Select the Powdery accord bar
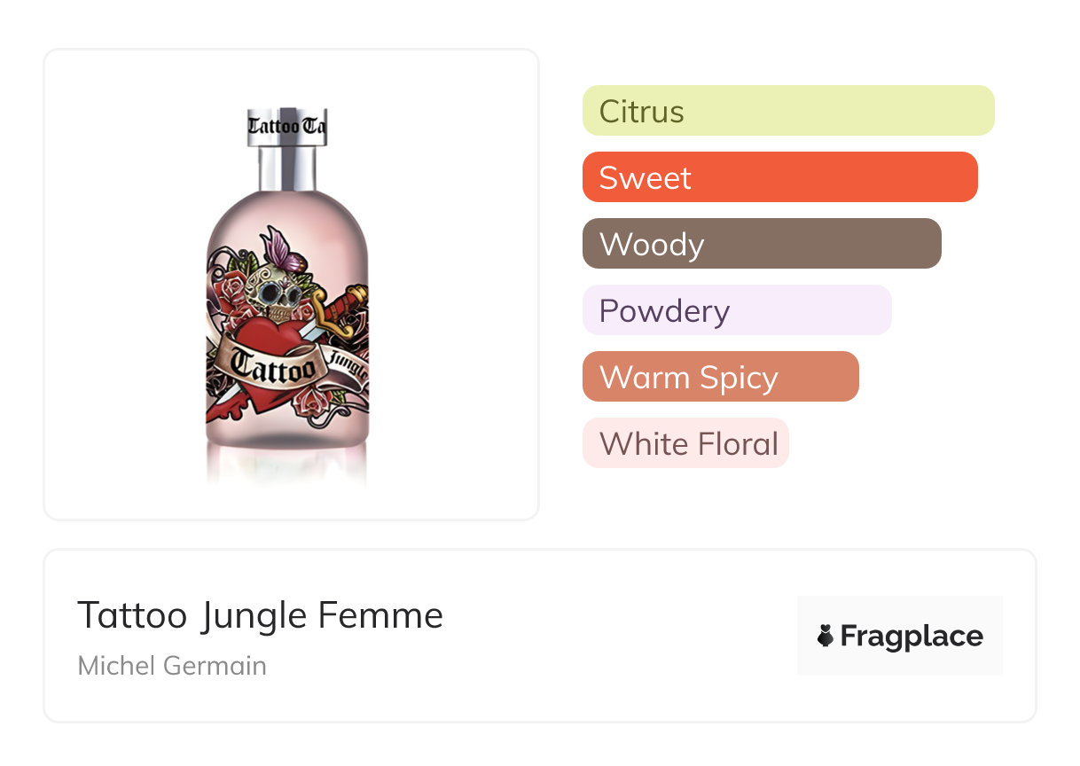Screen dimensions: 1080x766 736,310
